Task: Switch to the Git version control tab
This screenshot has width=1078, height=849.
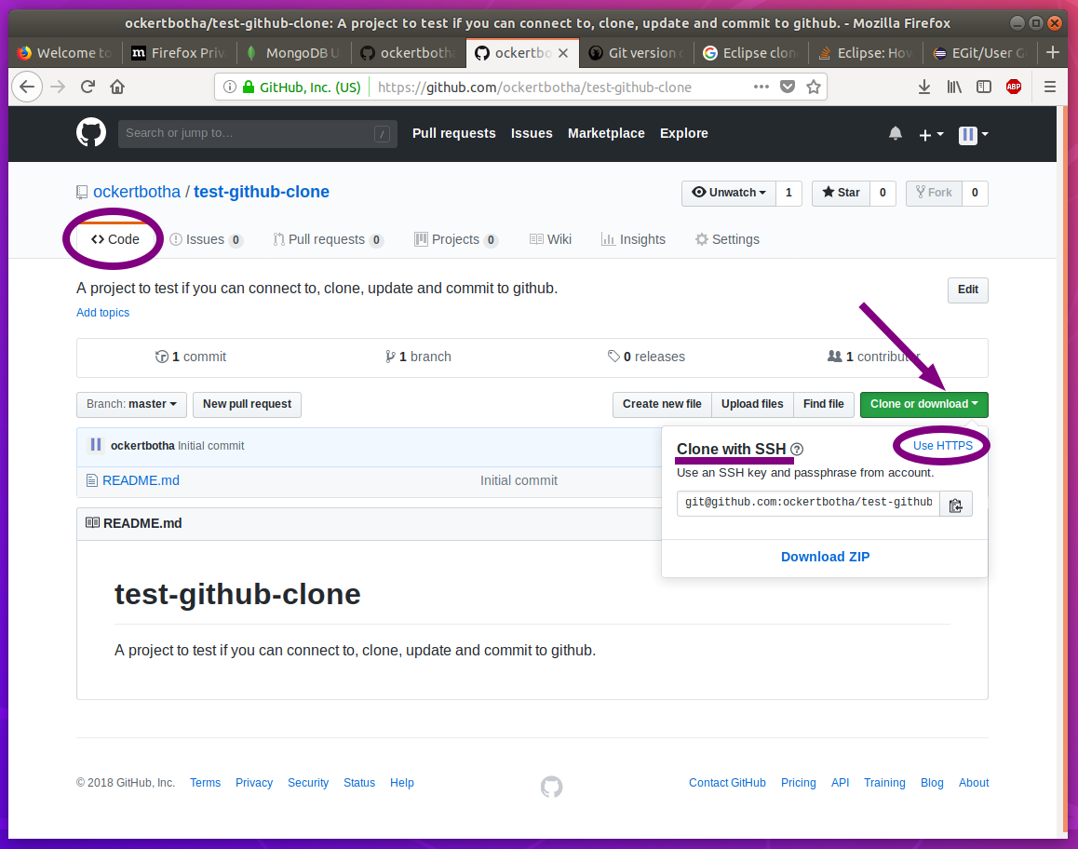Action: coord(637,53)
